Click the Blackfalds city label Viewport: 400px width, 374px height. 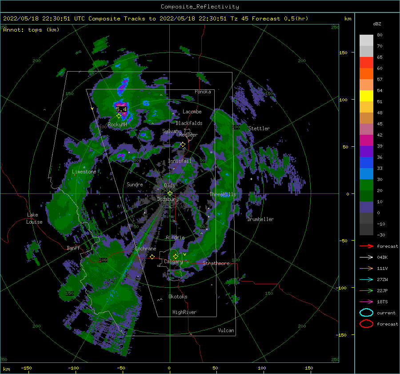click(189, 123)
